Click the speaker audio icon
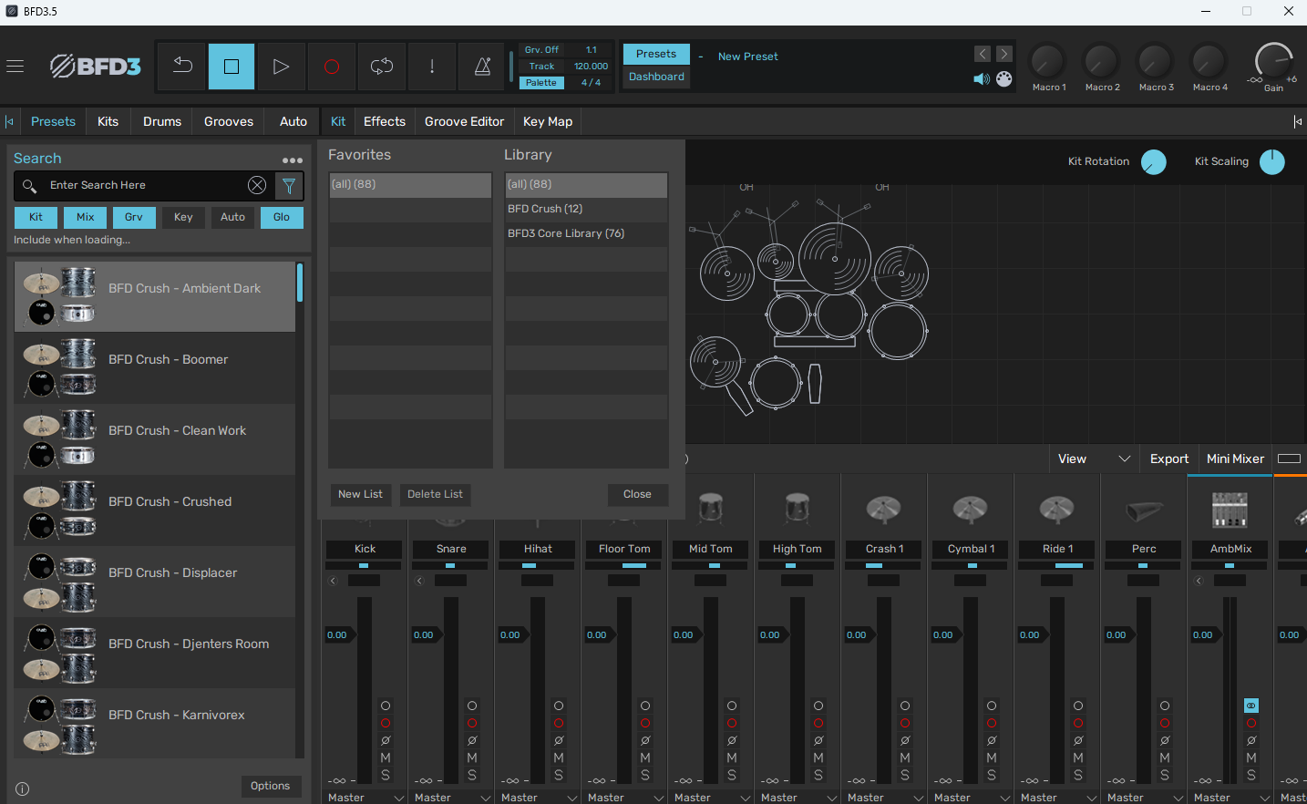 pyautogui.click(x=982, y=79)
